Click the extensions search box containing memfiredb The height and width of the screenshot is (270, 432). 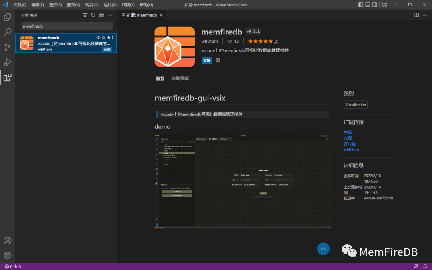click(x=67, y=26)
